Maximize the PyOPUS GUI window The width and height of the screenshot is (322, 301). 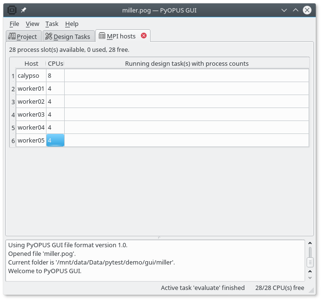296,10
